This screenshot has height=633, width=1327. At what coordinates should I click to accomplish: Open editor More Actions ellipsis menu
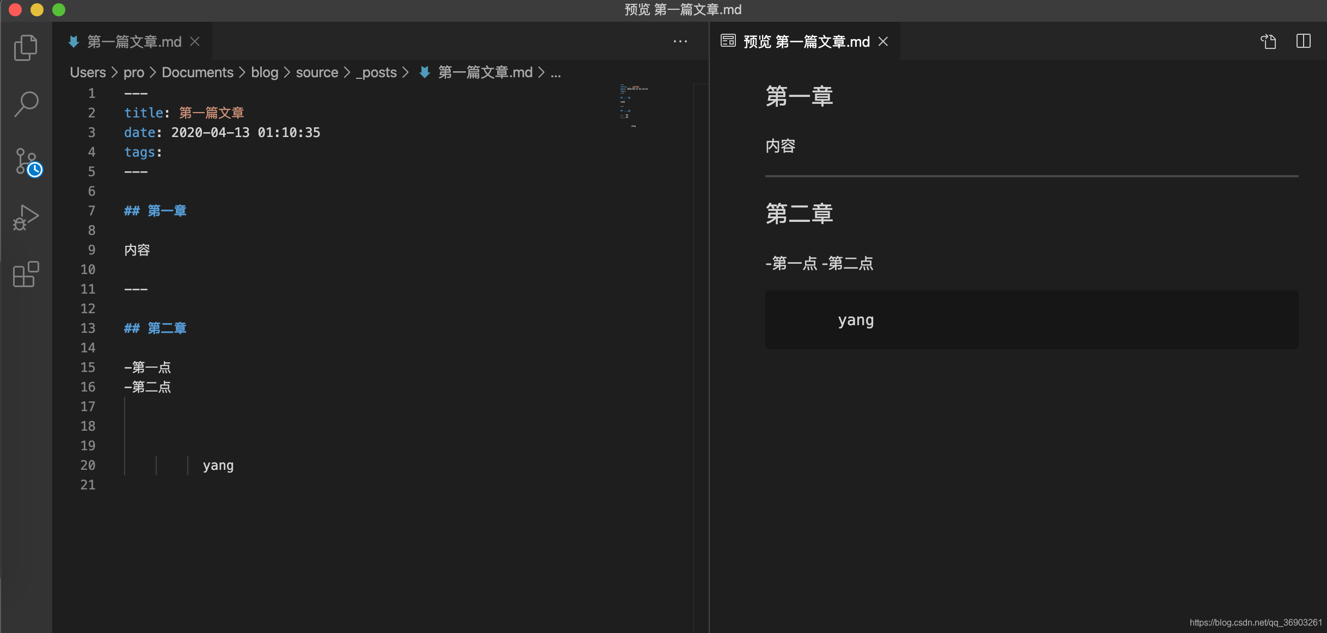pos(680,41)
